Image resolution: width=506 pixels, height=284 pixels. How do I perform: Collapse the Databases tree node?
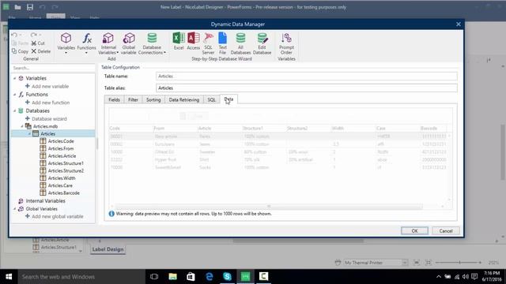(x=14, y=110)
